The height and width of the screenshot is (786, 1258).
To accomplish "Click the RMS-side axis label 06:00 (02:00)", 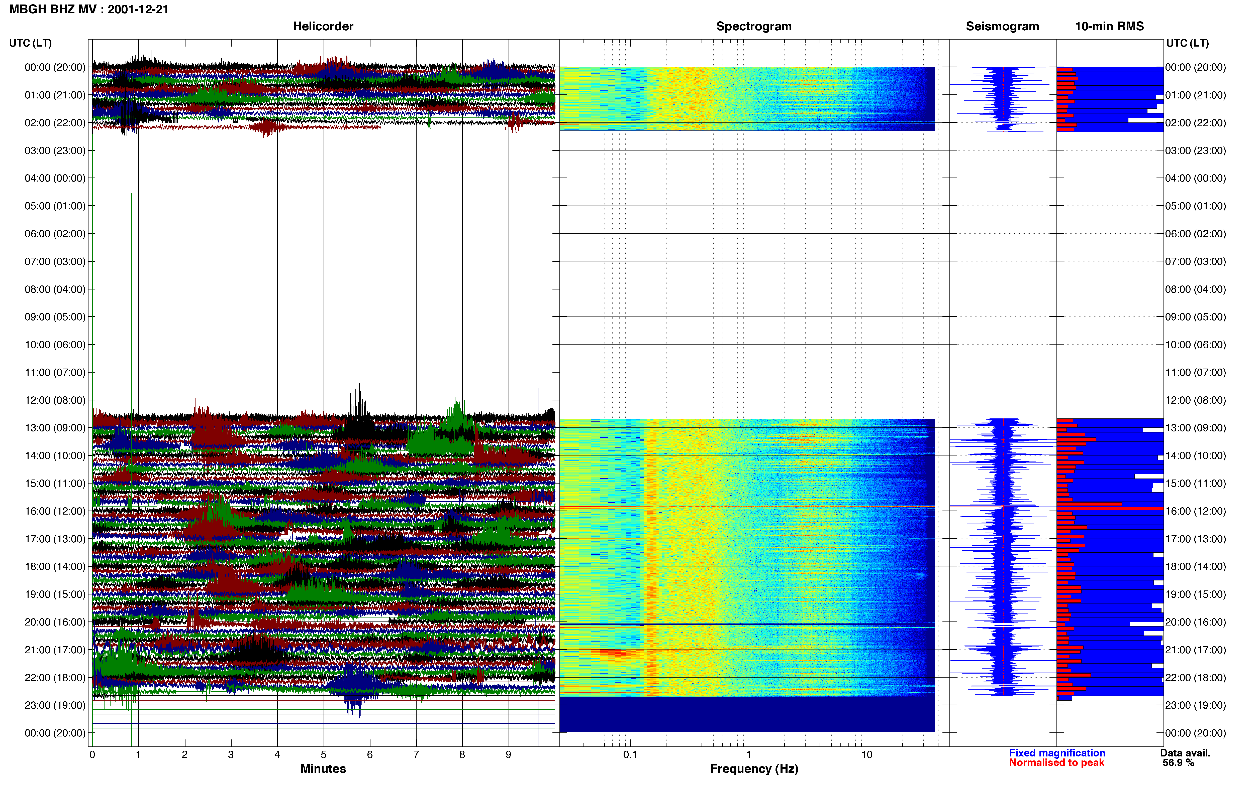I will coord(1196,234).
